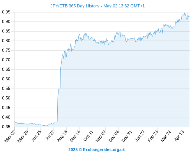Select the Nov 07 date label
The height and width of the screenshot is (156, 193).
(101, 136)
